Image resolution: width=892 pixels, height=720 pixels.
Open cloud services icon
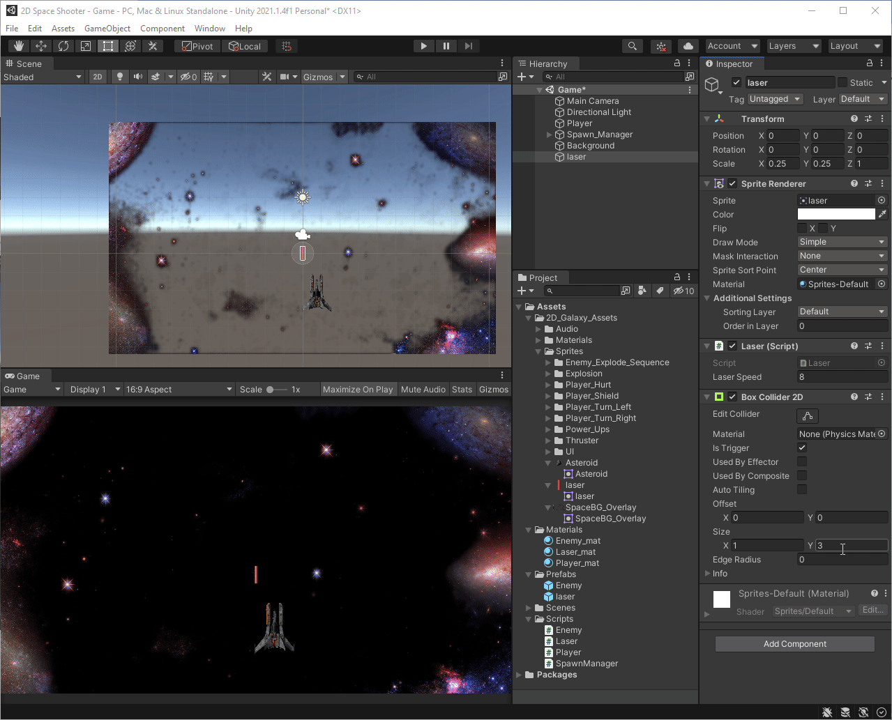688,46
